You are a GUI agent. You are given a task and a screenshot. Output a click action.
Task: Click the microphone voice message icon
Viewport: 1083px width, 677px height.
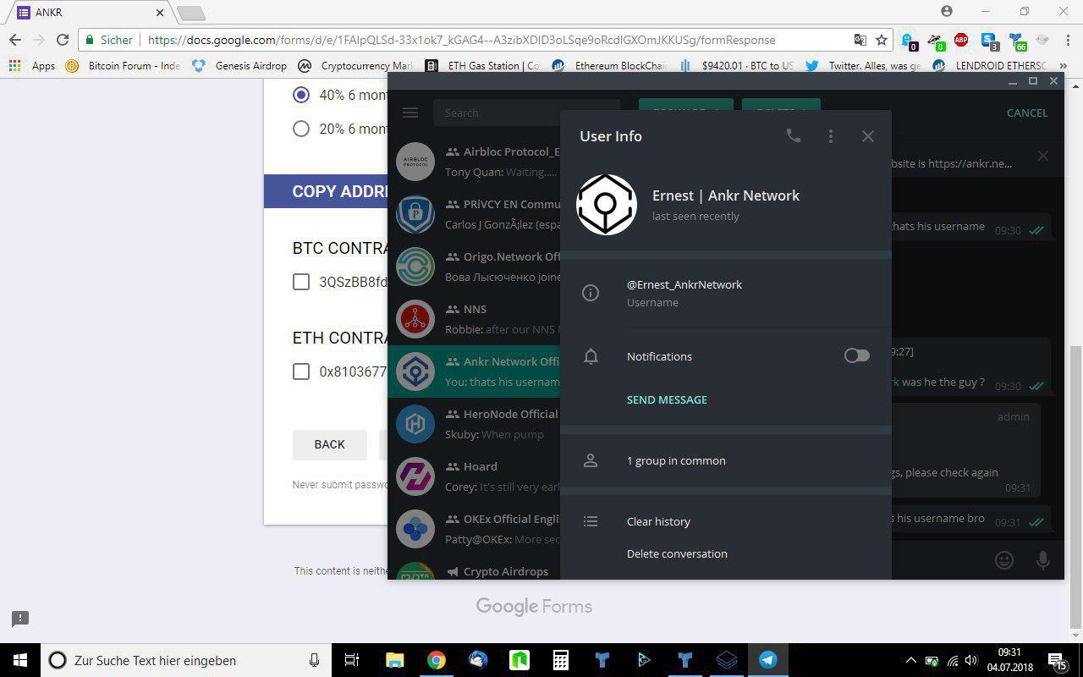(x=1043, y=560)
